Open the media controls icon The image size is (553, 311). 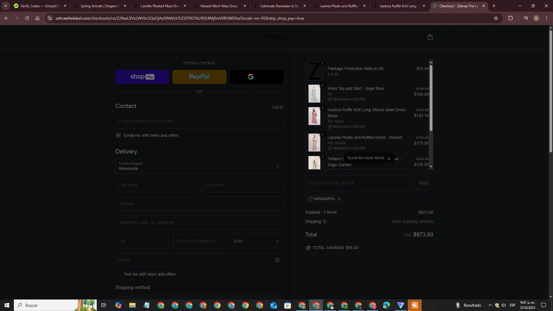point(526,18)
